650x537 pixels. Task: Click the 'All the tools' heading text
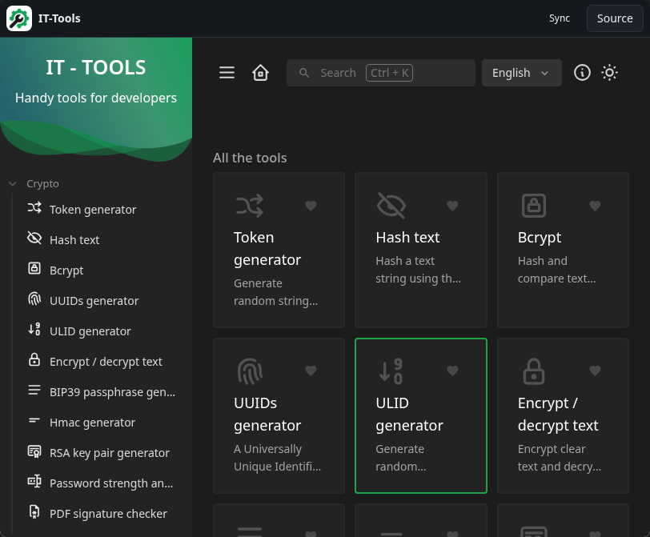click(250, 158)
